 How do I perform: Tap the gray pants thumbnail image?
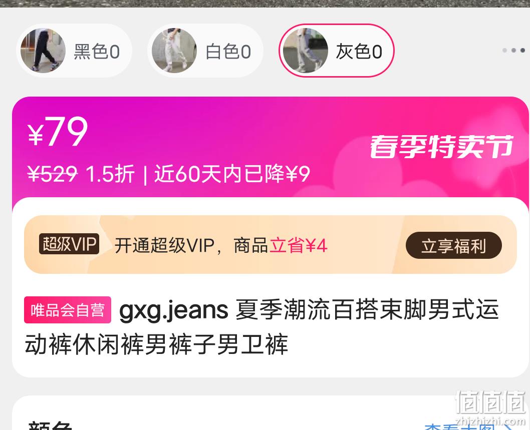[x=305, y=51]
